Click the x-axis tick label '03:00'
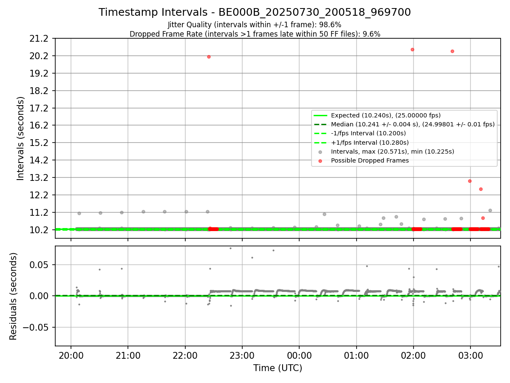The image size is (510, 383). 470,355
